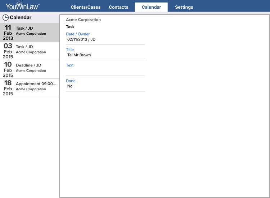Viewport: 270px width, 198px height.
Task: Click the Calendar clock icon
Action: pyautogui.click(x=5, y=17)
